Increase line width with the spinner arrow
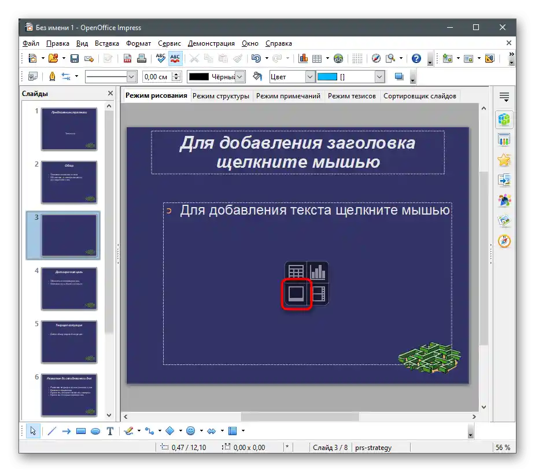This screenshot has width=535, height=472. click(176, 74)
